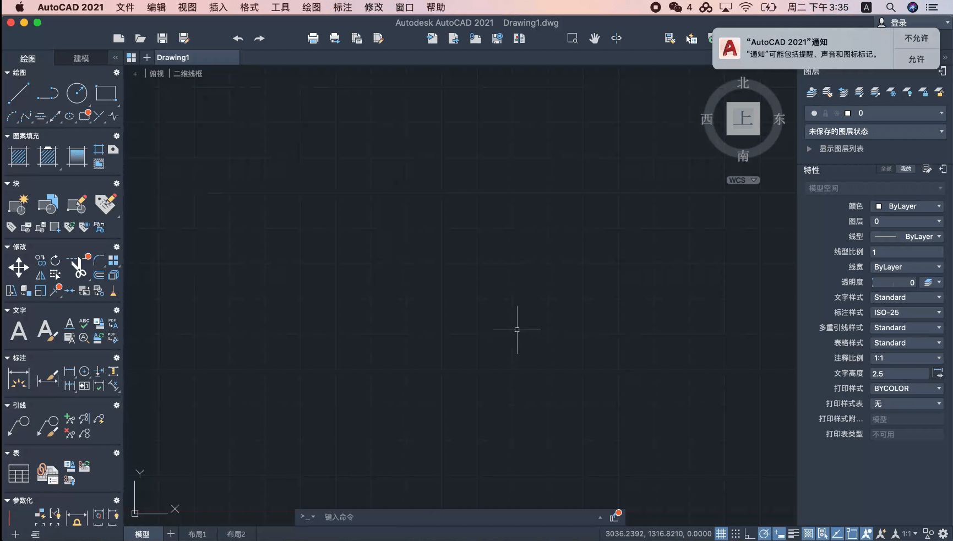953x541 pixels.
Task: Toggle selection cycling in status bar
Action: click(823, 533)
